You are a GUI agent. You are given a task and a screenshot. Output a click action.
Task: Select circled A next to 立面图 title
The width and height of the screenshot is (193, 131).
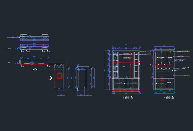point(131,98)
